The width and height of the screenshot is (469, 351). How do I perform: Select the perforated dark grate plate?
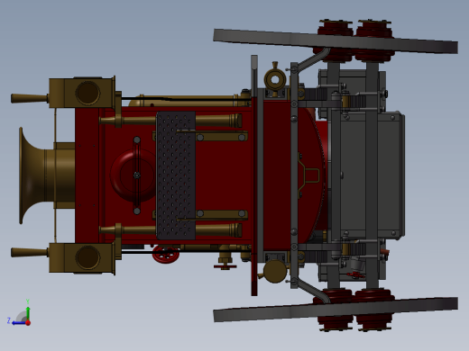[176, 175]
